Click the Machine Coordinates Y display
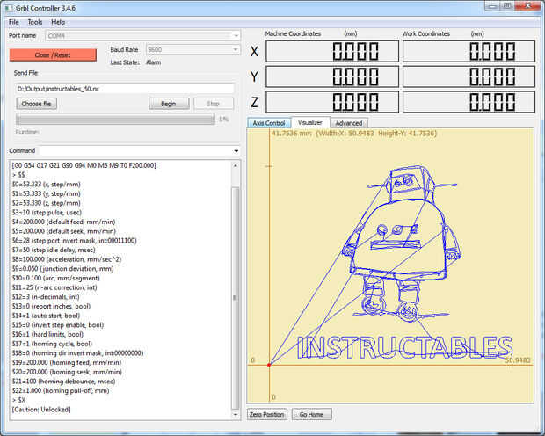This screenshot has width=545, height=436. 332,76
